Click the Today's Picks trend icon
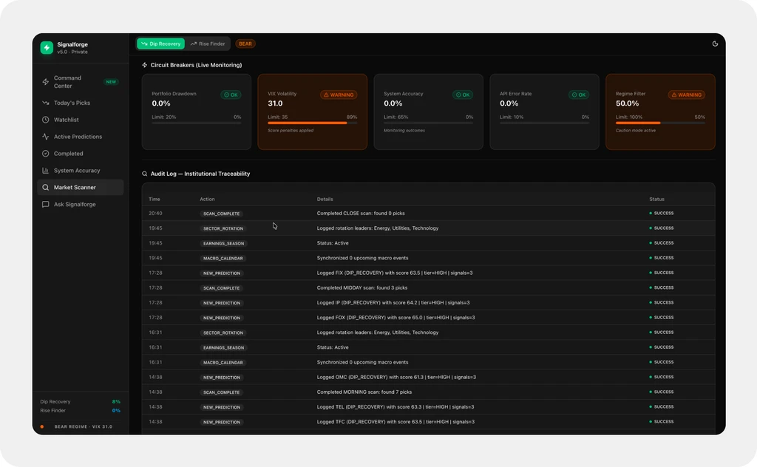This screenshot has width=757, height=467. (x=45, y=103)
